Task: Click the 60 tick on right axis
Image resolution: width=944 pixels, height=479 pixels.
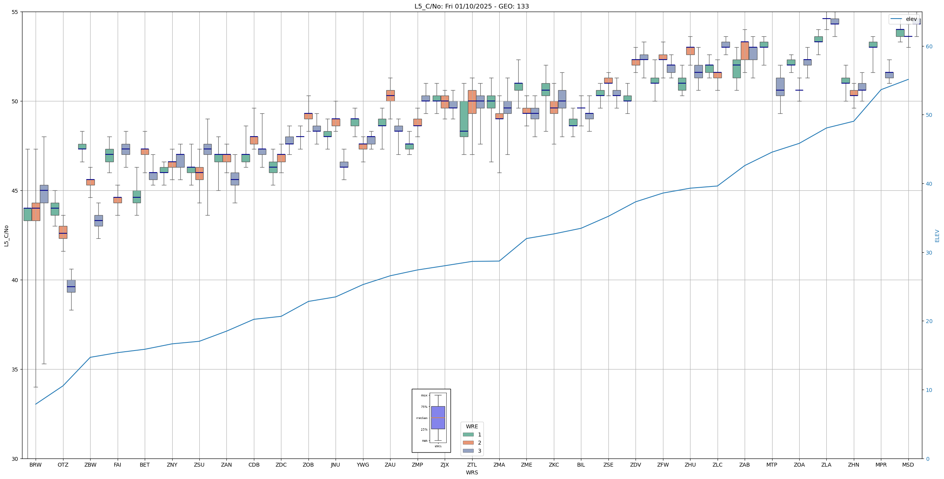Action: pyautogui.click(x=929, y=46)
